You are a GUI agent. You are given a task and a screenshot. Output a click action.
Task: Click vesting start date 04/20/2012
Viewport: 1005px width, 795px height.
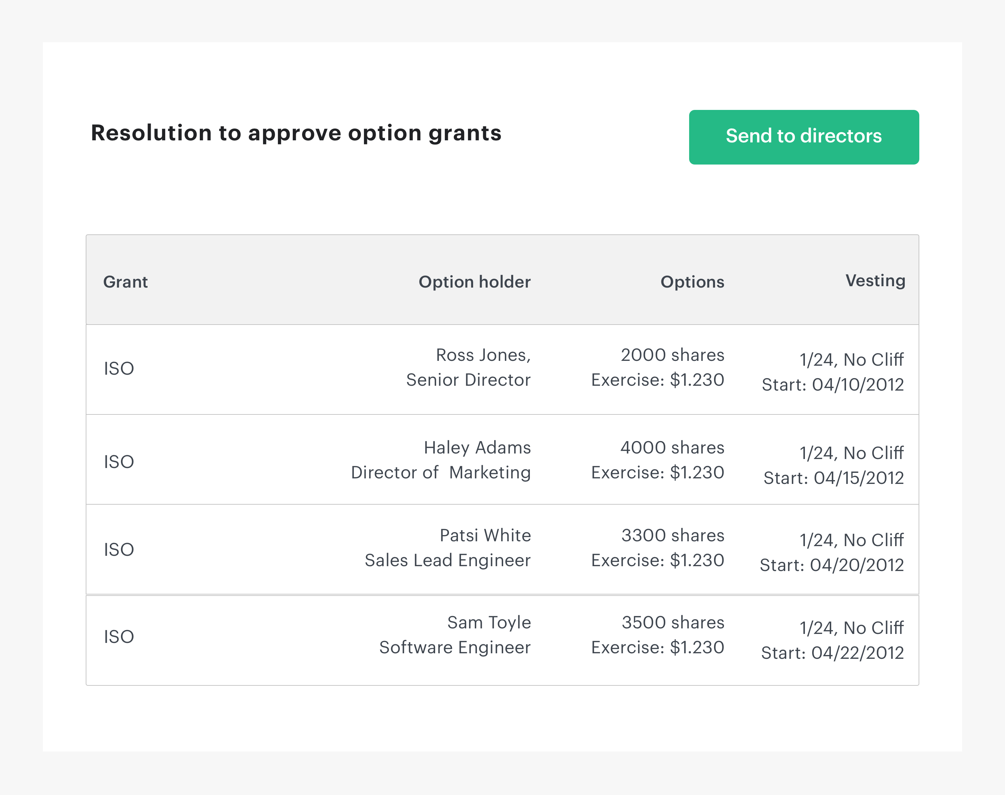(832, 565)
